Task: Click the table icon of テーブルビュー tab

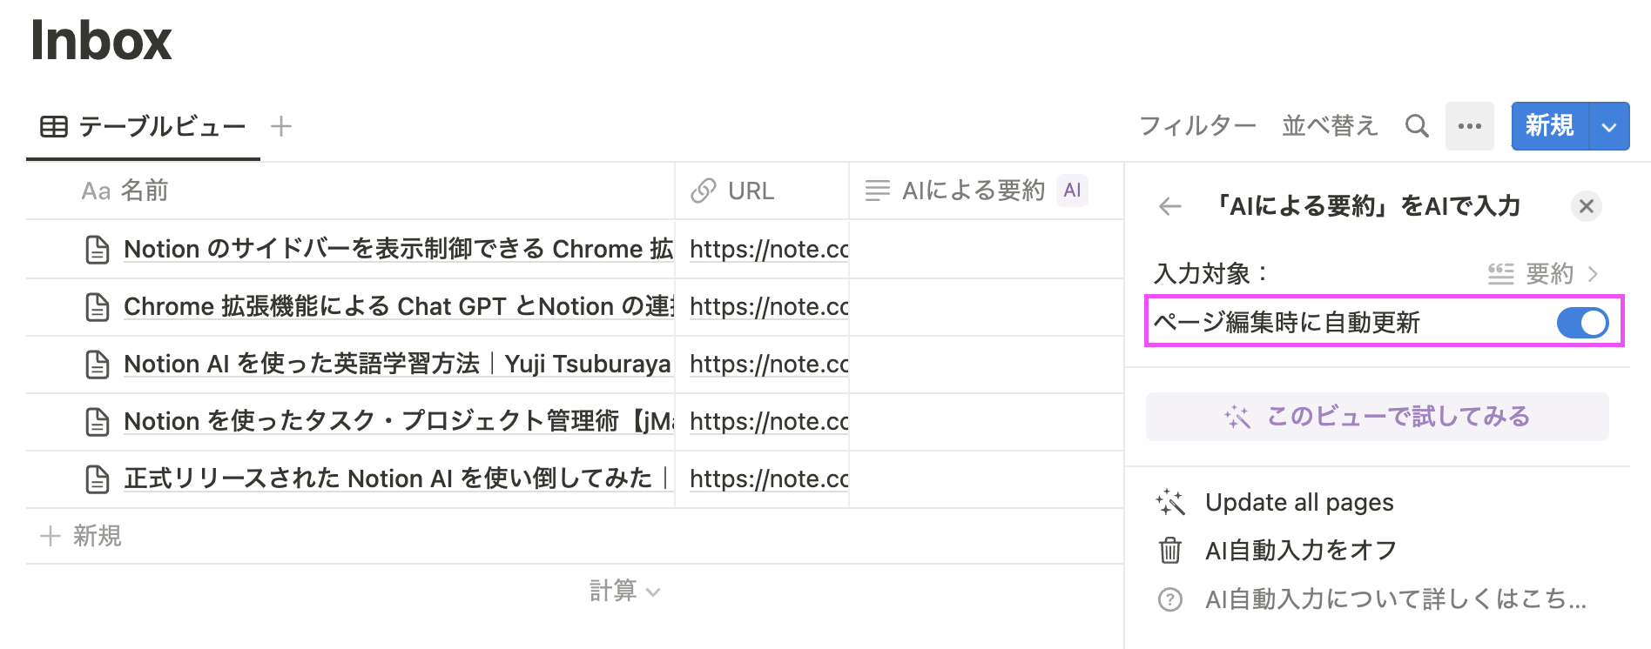Action: [54, 127]
